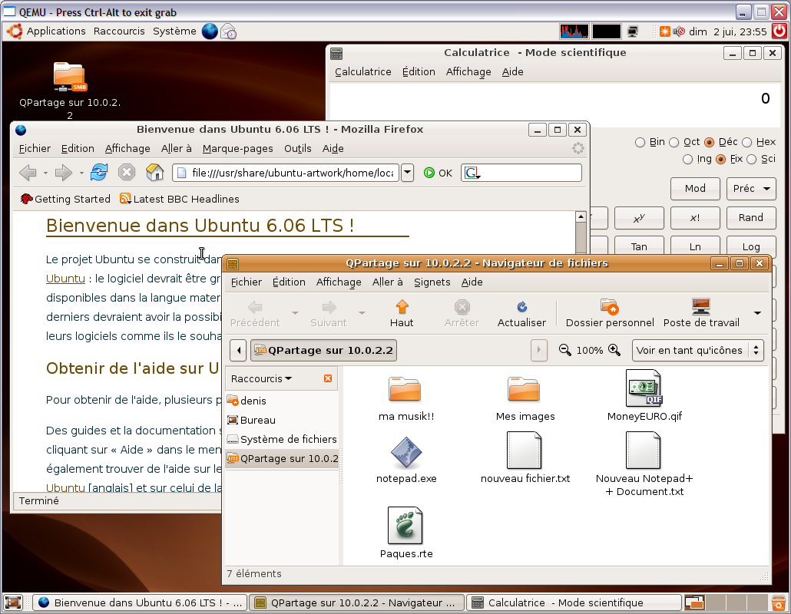This screenshot has width=791, height=614.
Task: Open Outils menu in Firefox
Action: tap(298, 149)
